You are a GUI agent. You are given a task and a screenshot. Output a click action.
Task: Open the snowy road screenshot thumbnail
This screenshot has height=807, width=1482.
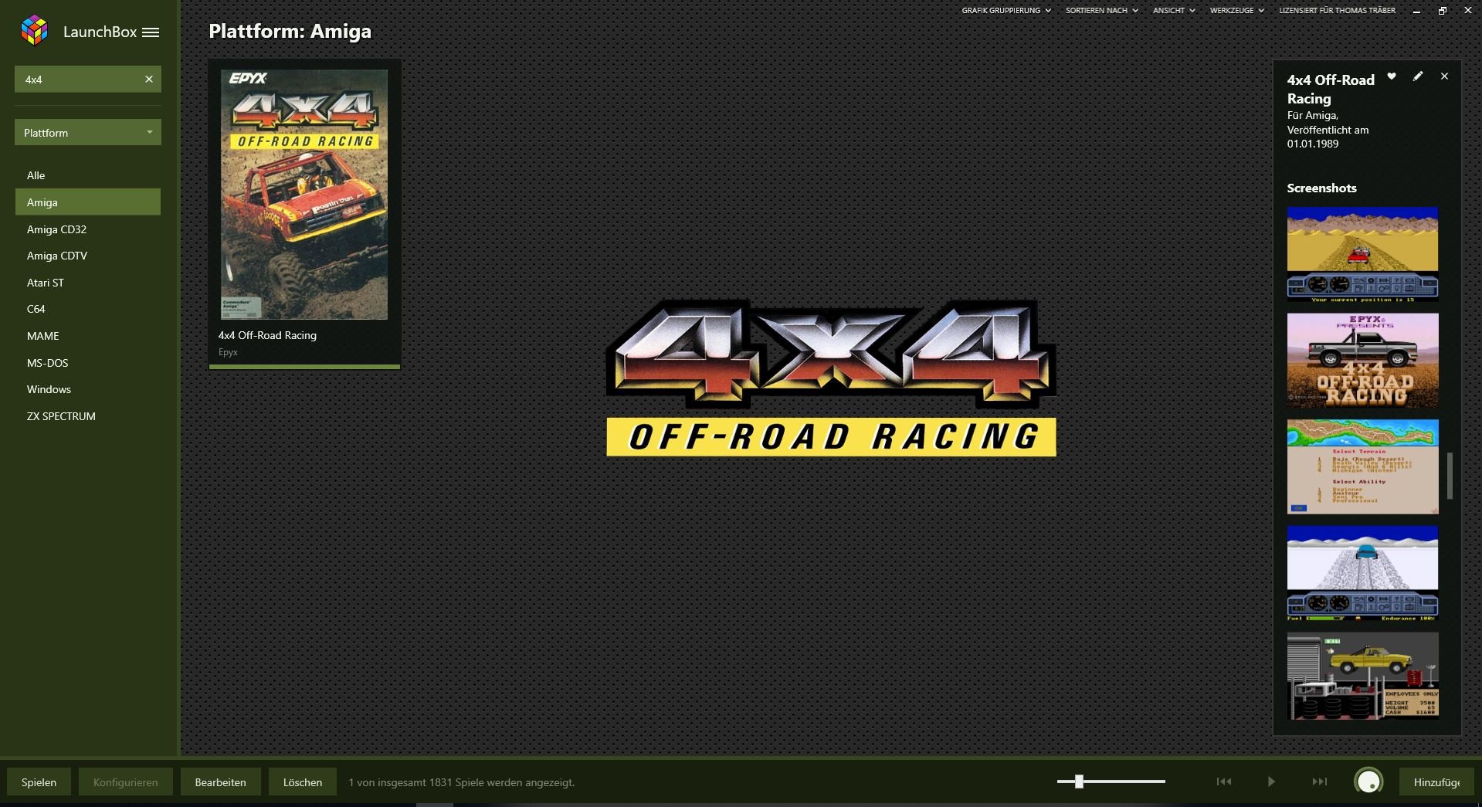(1362, 574)
